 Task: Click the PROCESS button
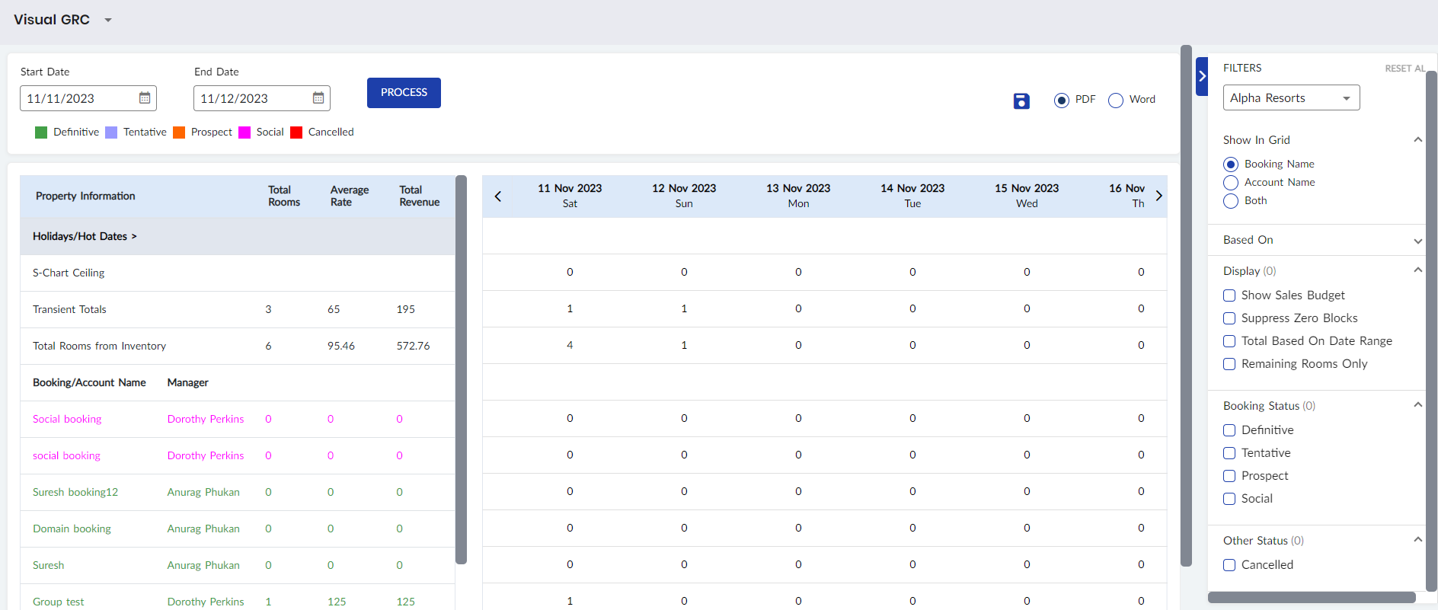click(x=404, y=93)
